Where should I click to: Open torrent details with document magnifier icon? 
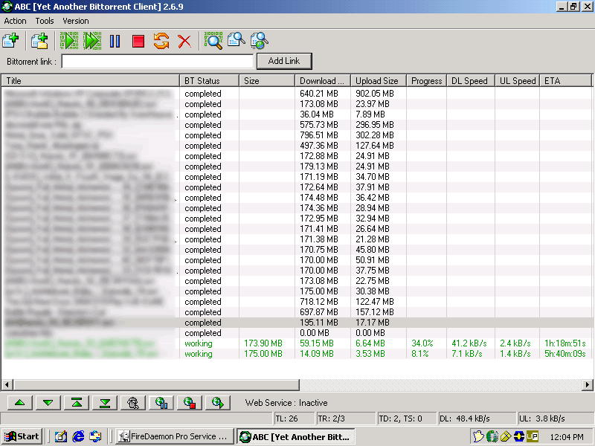tap(236, 41)
